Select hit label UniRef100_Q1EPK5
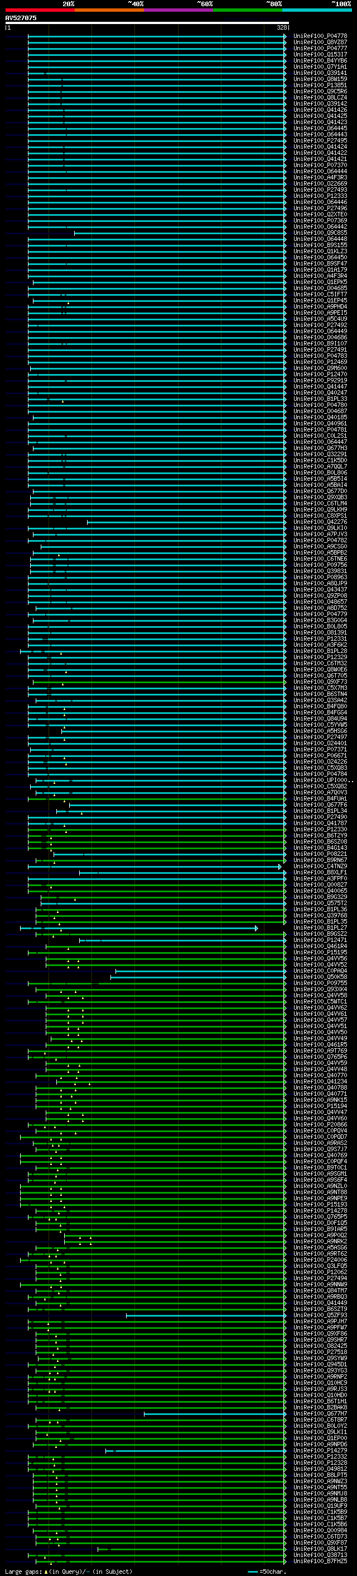Image resolution: width=357 pixels, height=1576 pixels. pos(320,282)
